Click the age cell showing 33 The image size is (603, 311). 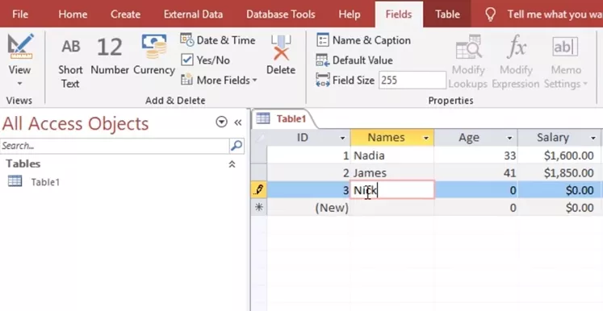(x=475, y=155)
